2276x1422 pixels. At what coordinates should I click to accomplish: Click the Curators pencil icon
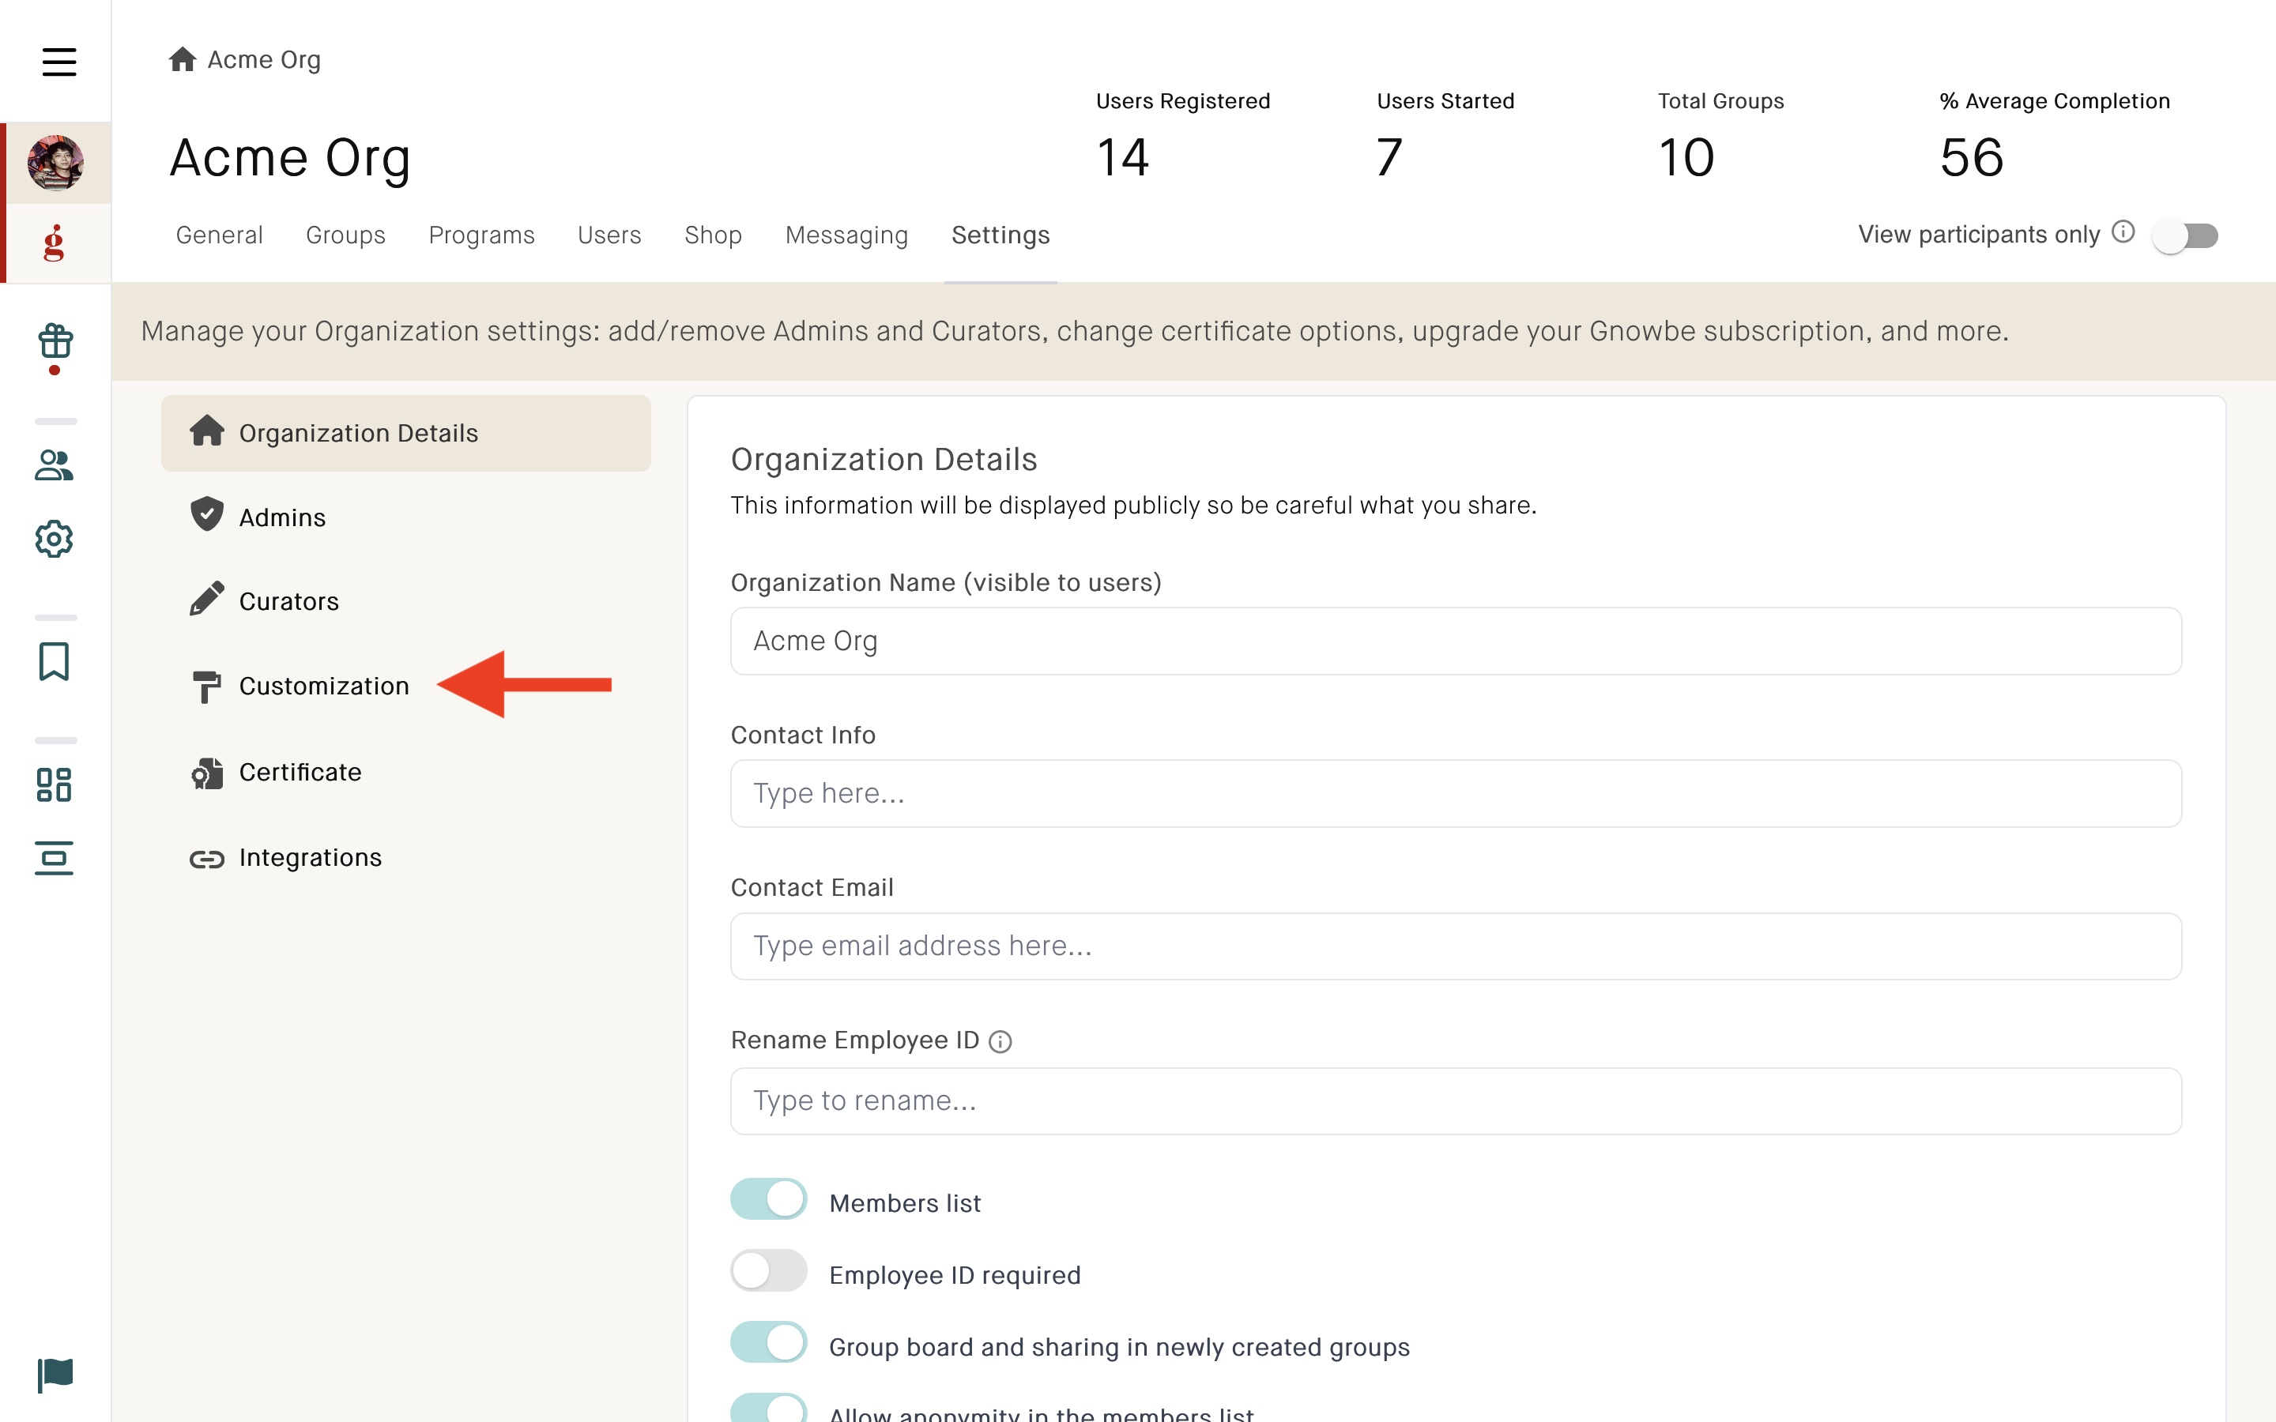(x=207, y=599)
